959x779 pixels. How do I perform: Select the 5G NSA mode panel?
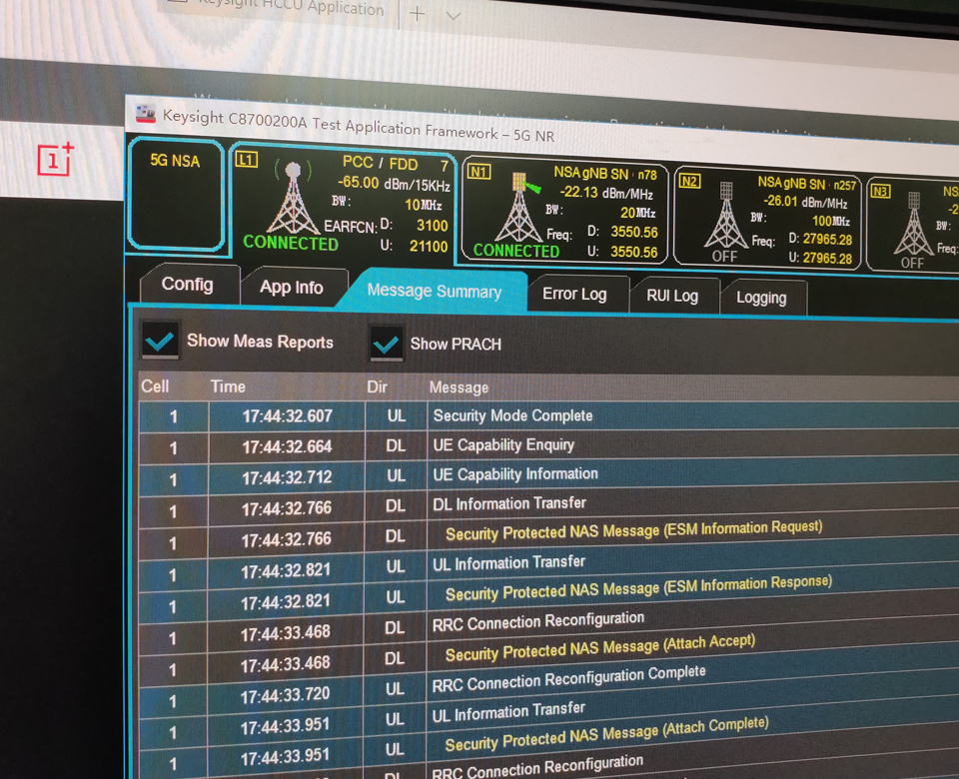click(175, 195)
